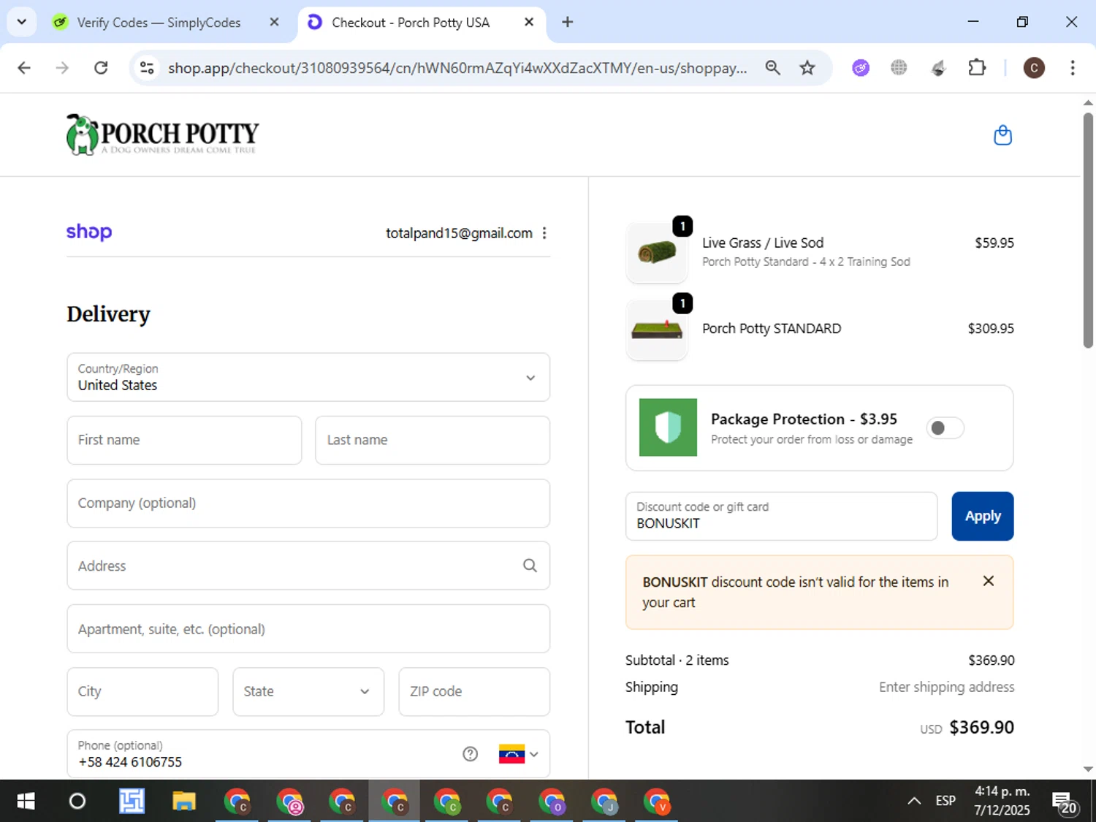Image resolution: width=1096 pixels, height=822 pixels.
Task: Switch to Verify Codes — SimplyCodes tab
Action: 159,23
